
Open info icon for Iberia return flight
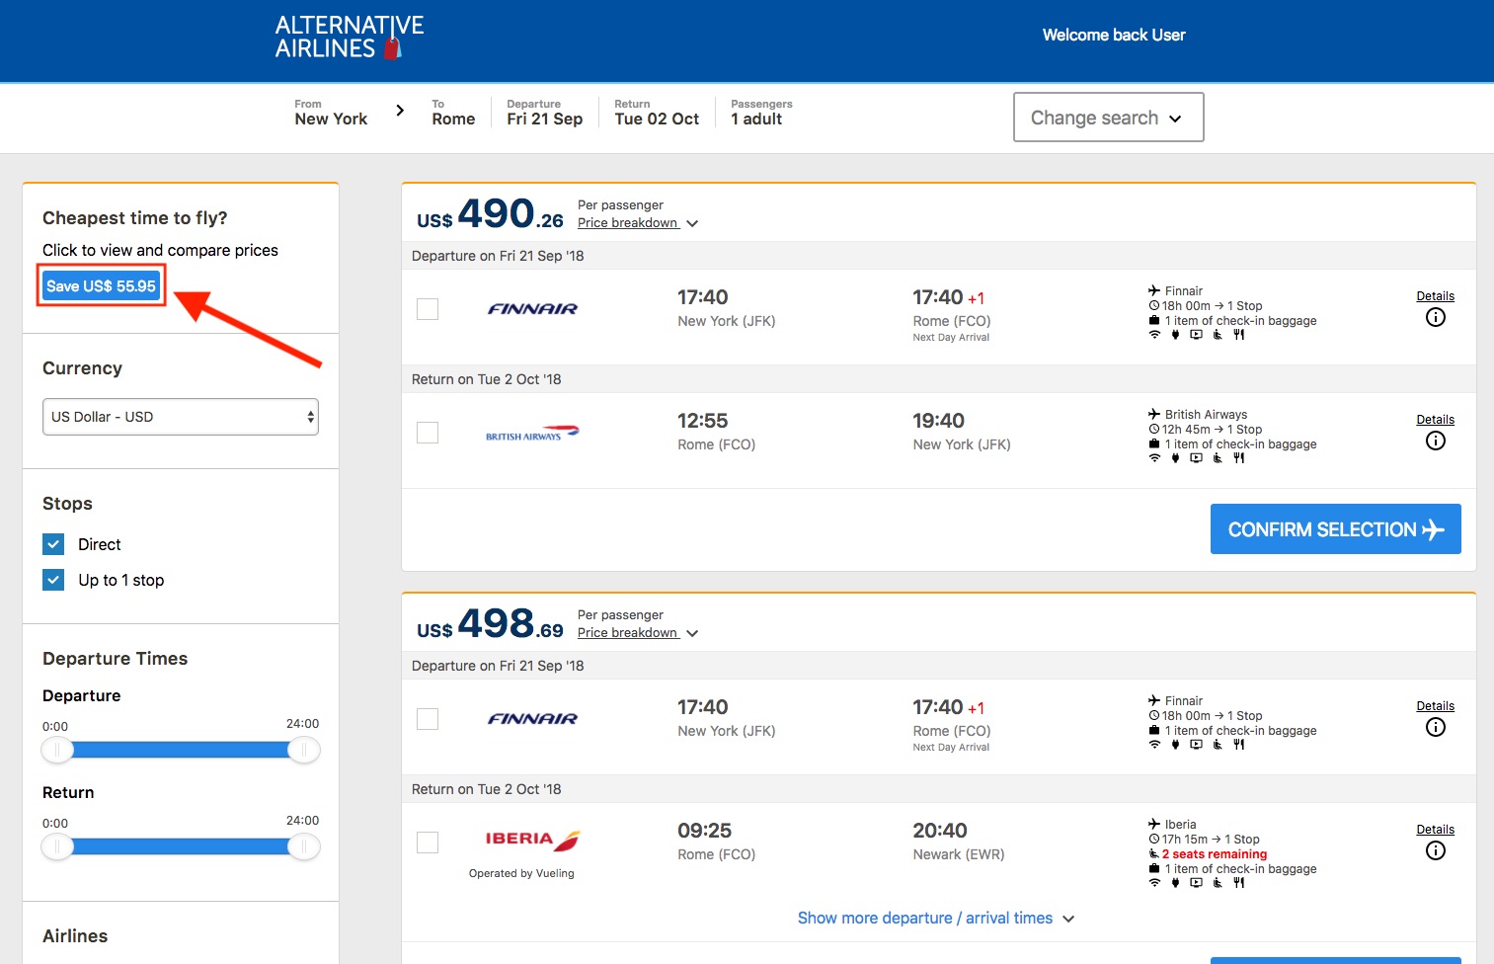(x=1436, y=850)
